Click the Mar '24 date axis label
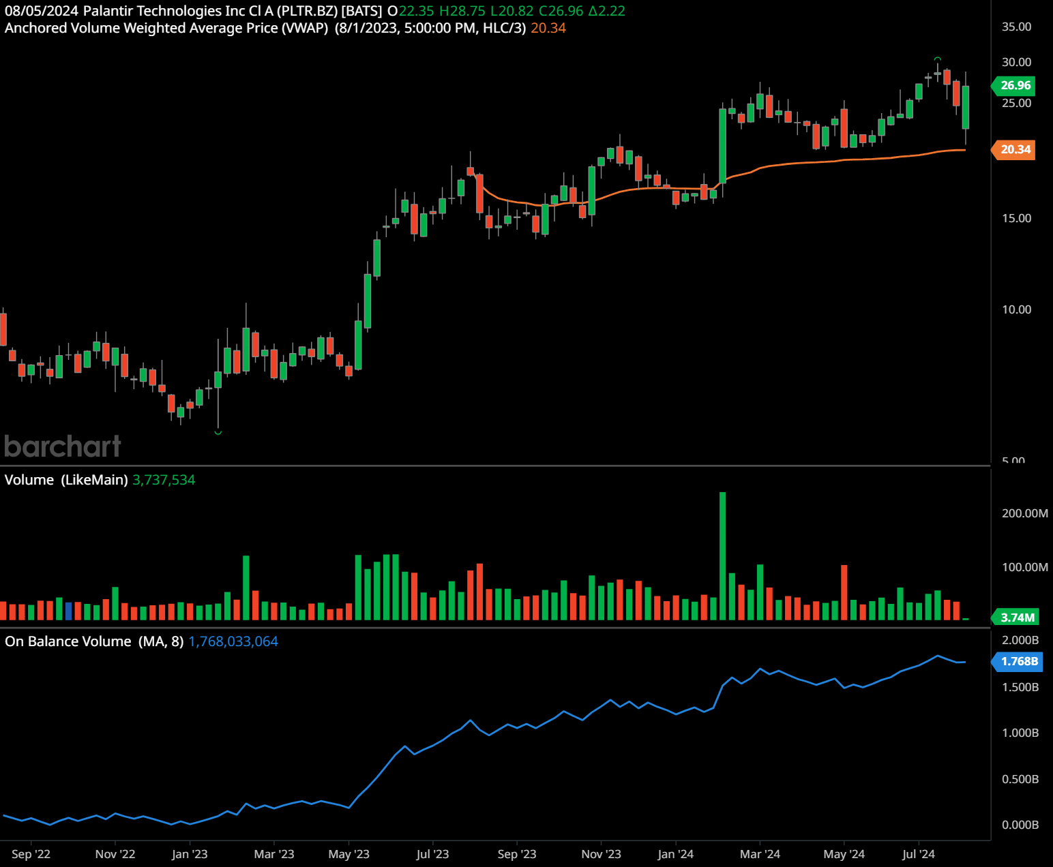Screen dimensions: 1053x867 760,854
